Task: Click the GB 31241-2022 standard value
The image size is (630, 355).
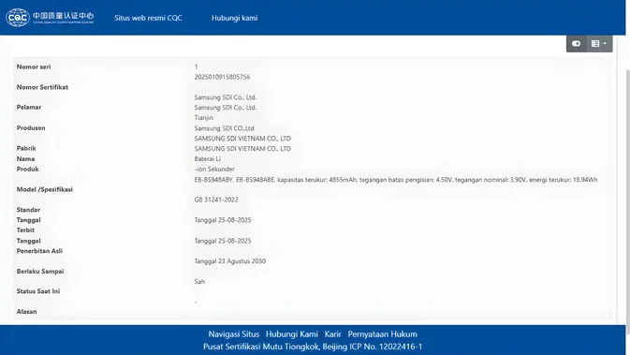Action: click(216, 200)
